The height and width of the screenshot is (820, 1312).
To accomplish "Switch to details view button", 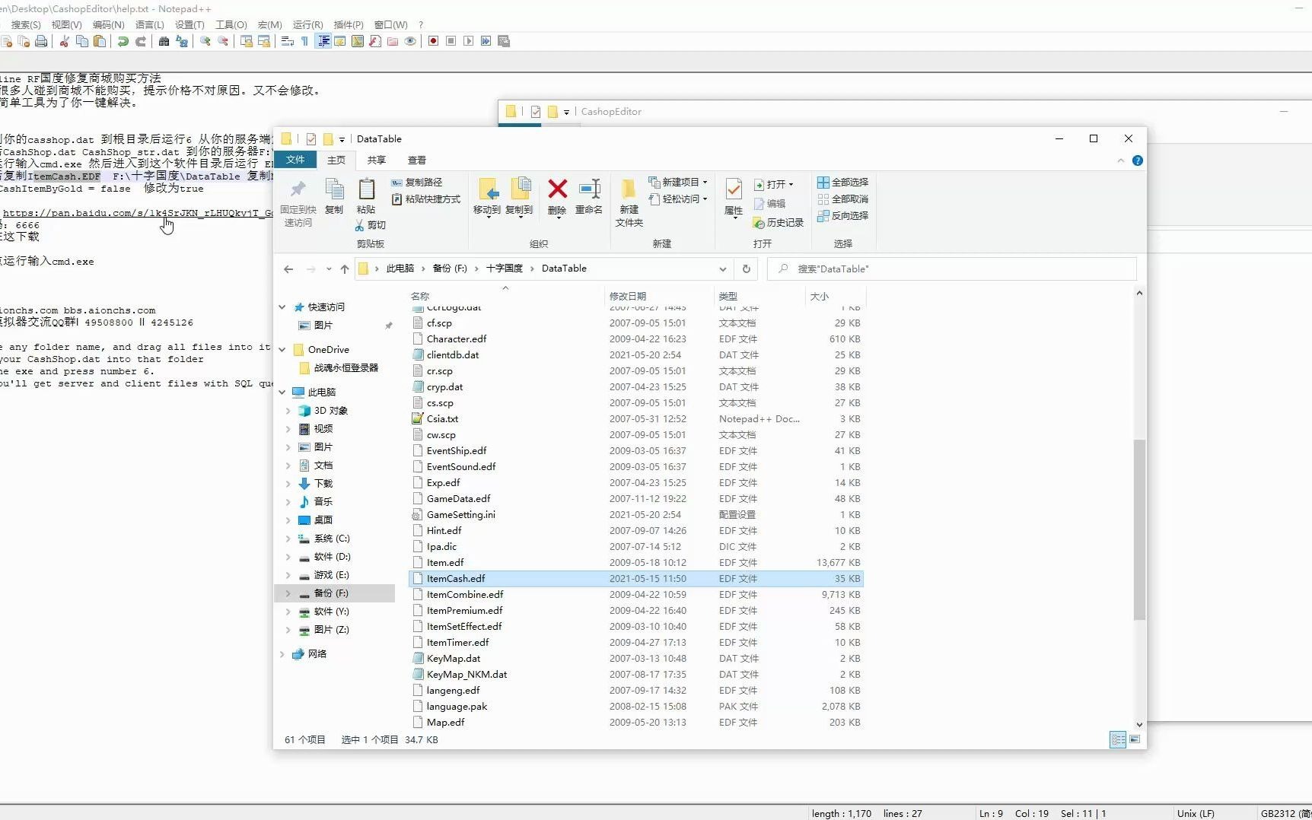I will (1118, 739).
